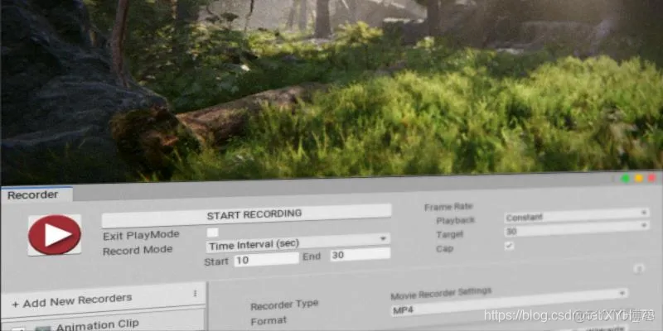Toggle the Exit PlayMode checkbox

click(x=212, y=233)
